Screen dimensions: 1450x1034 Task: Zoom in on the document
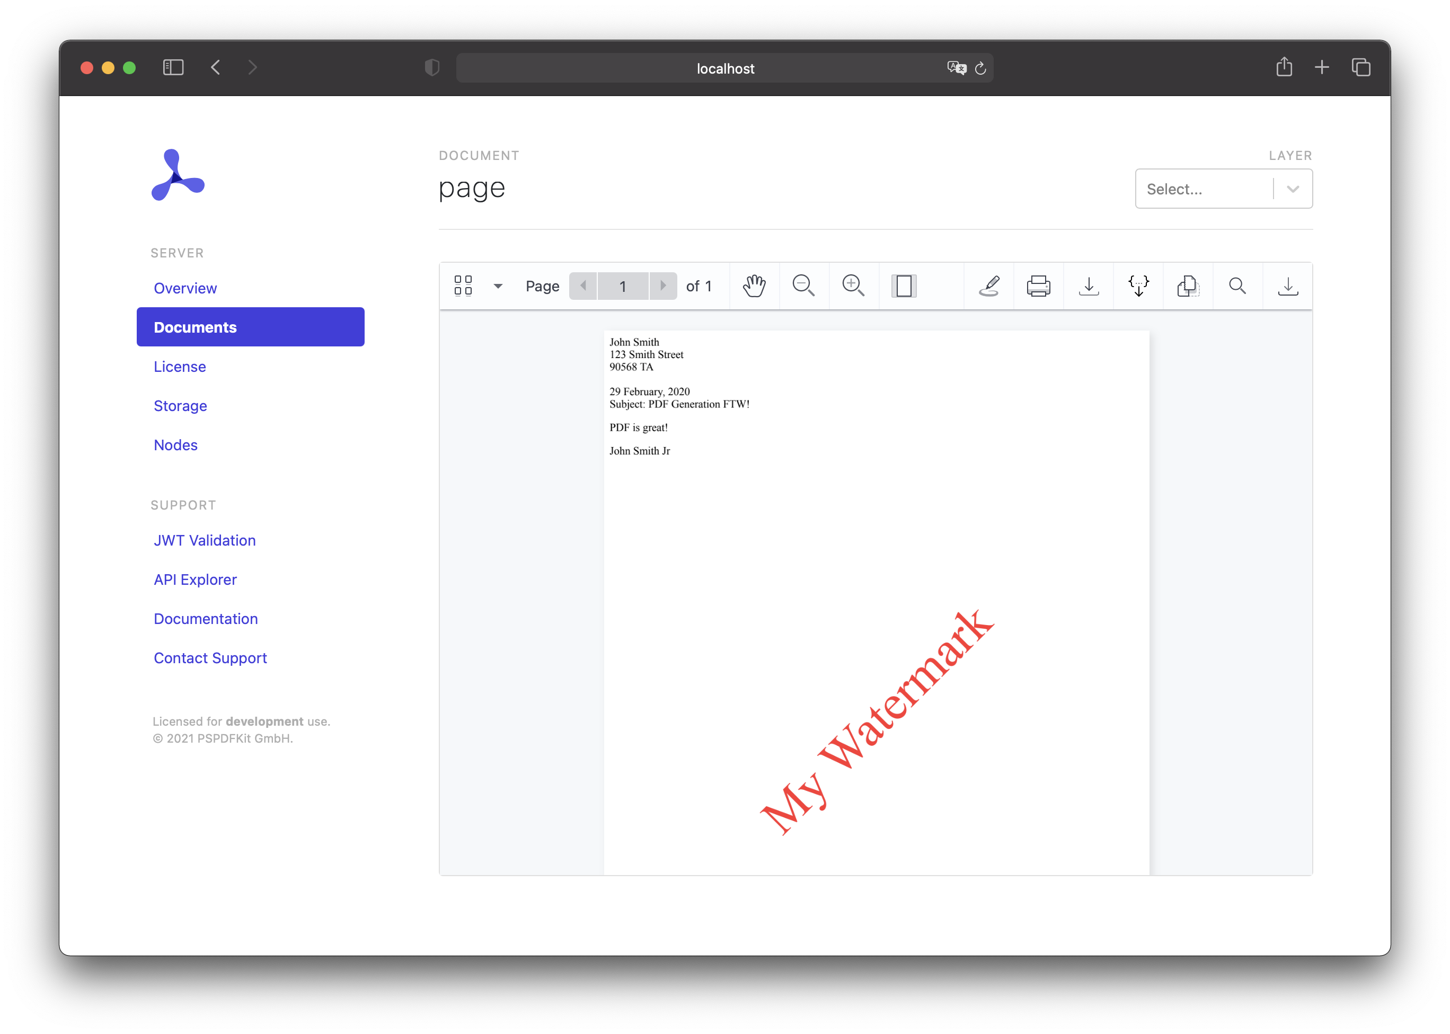(853, 286)
